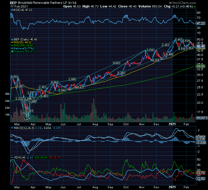Click the MACD(12,26,9) legend label
Viewport: 208px width, 190px height.
click(24, 128)
